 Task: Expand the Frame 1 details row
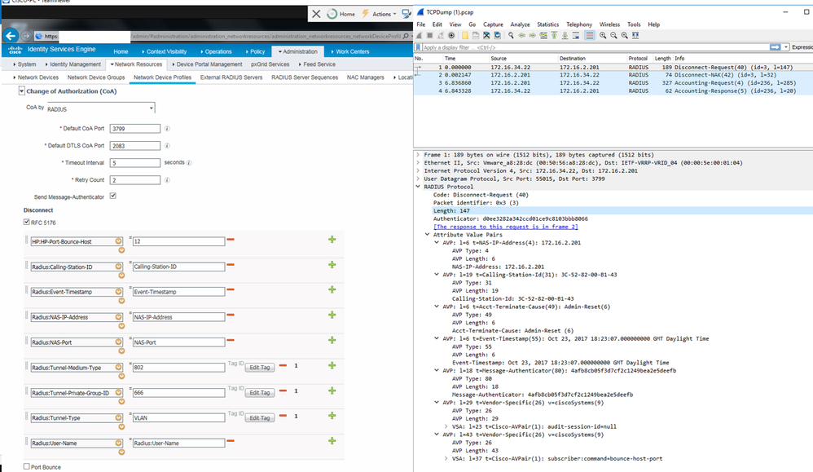(418, 155)
